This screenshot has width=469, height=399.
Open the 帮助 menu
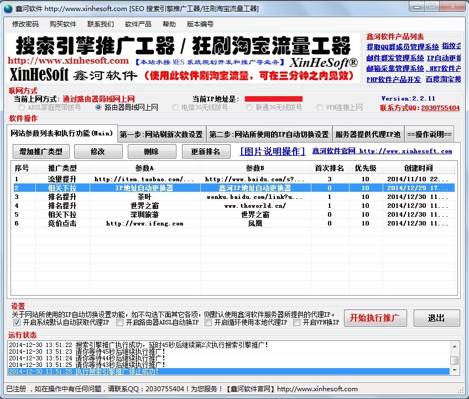169,24
